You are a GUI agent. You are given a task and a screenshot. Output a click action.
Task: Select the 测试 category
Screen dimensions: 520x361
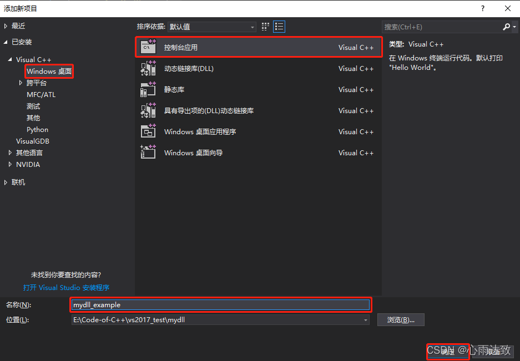click(x=33, y=106)
